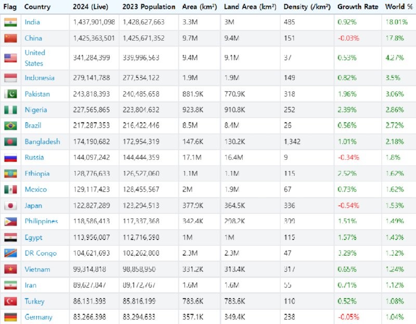Visit the Ethiopia country link

coord(37,173)
